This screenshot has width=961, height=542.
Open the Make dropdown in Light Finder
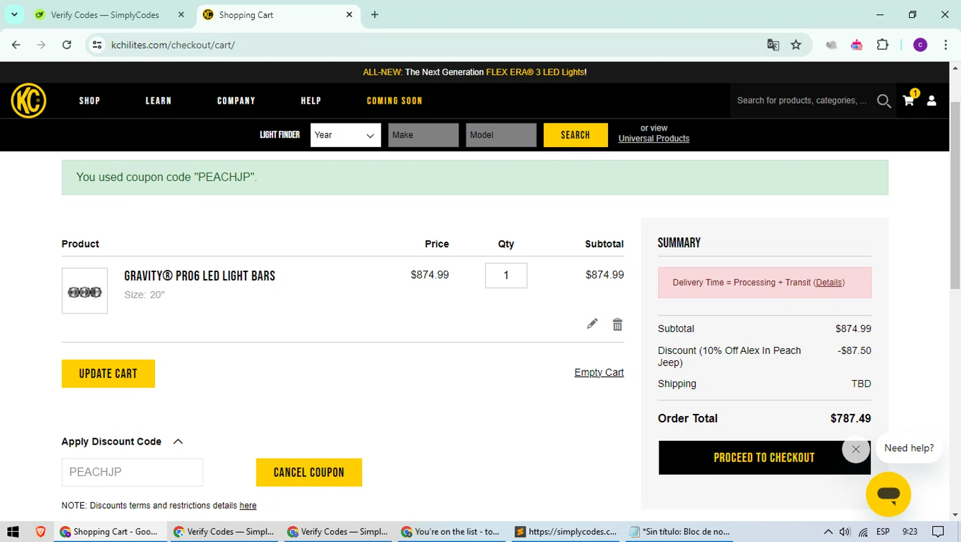423,135
